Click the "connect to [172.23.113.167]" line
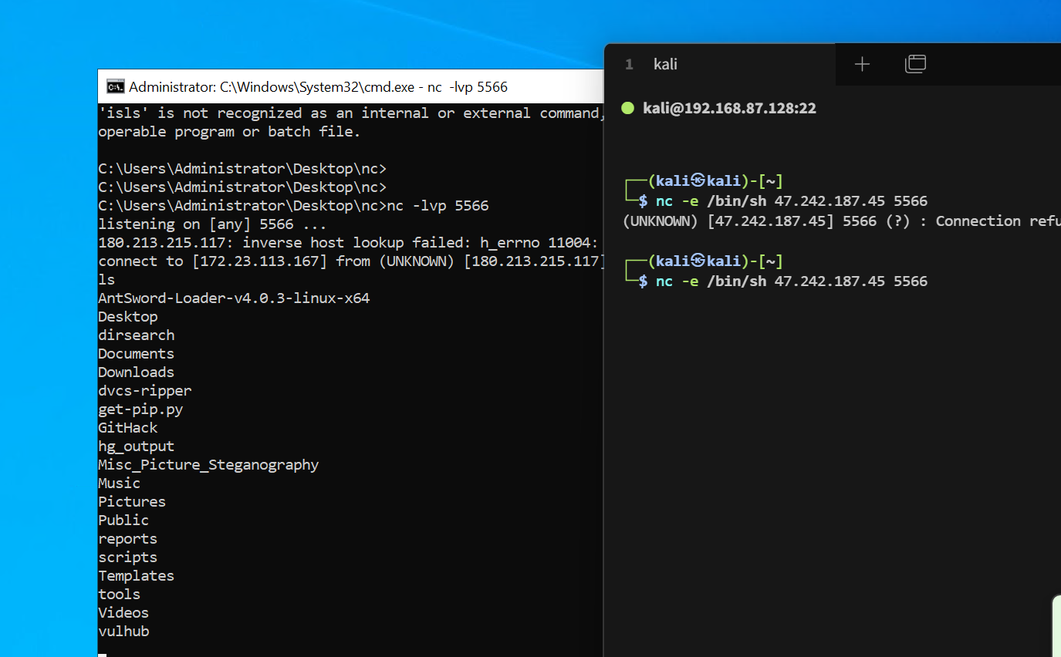The image size is (1061, 657). (x=350, y=261)
